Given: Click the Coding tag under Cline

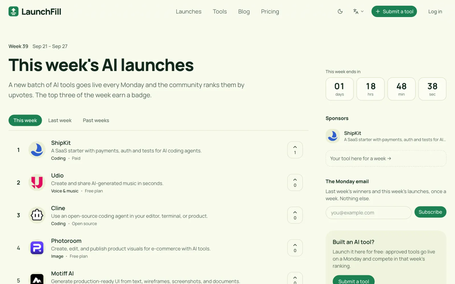Looking at the screenshot, I should pos(58,224).
